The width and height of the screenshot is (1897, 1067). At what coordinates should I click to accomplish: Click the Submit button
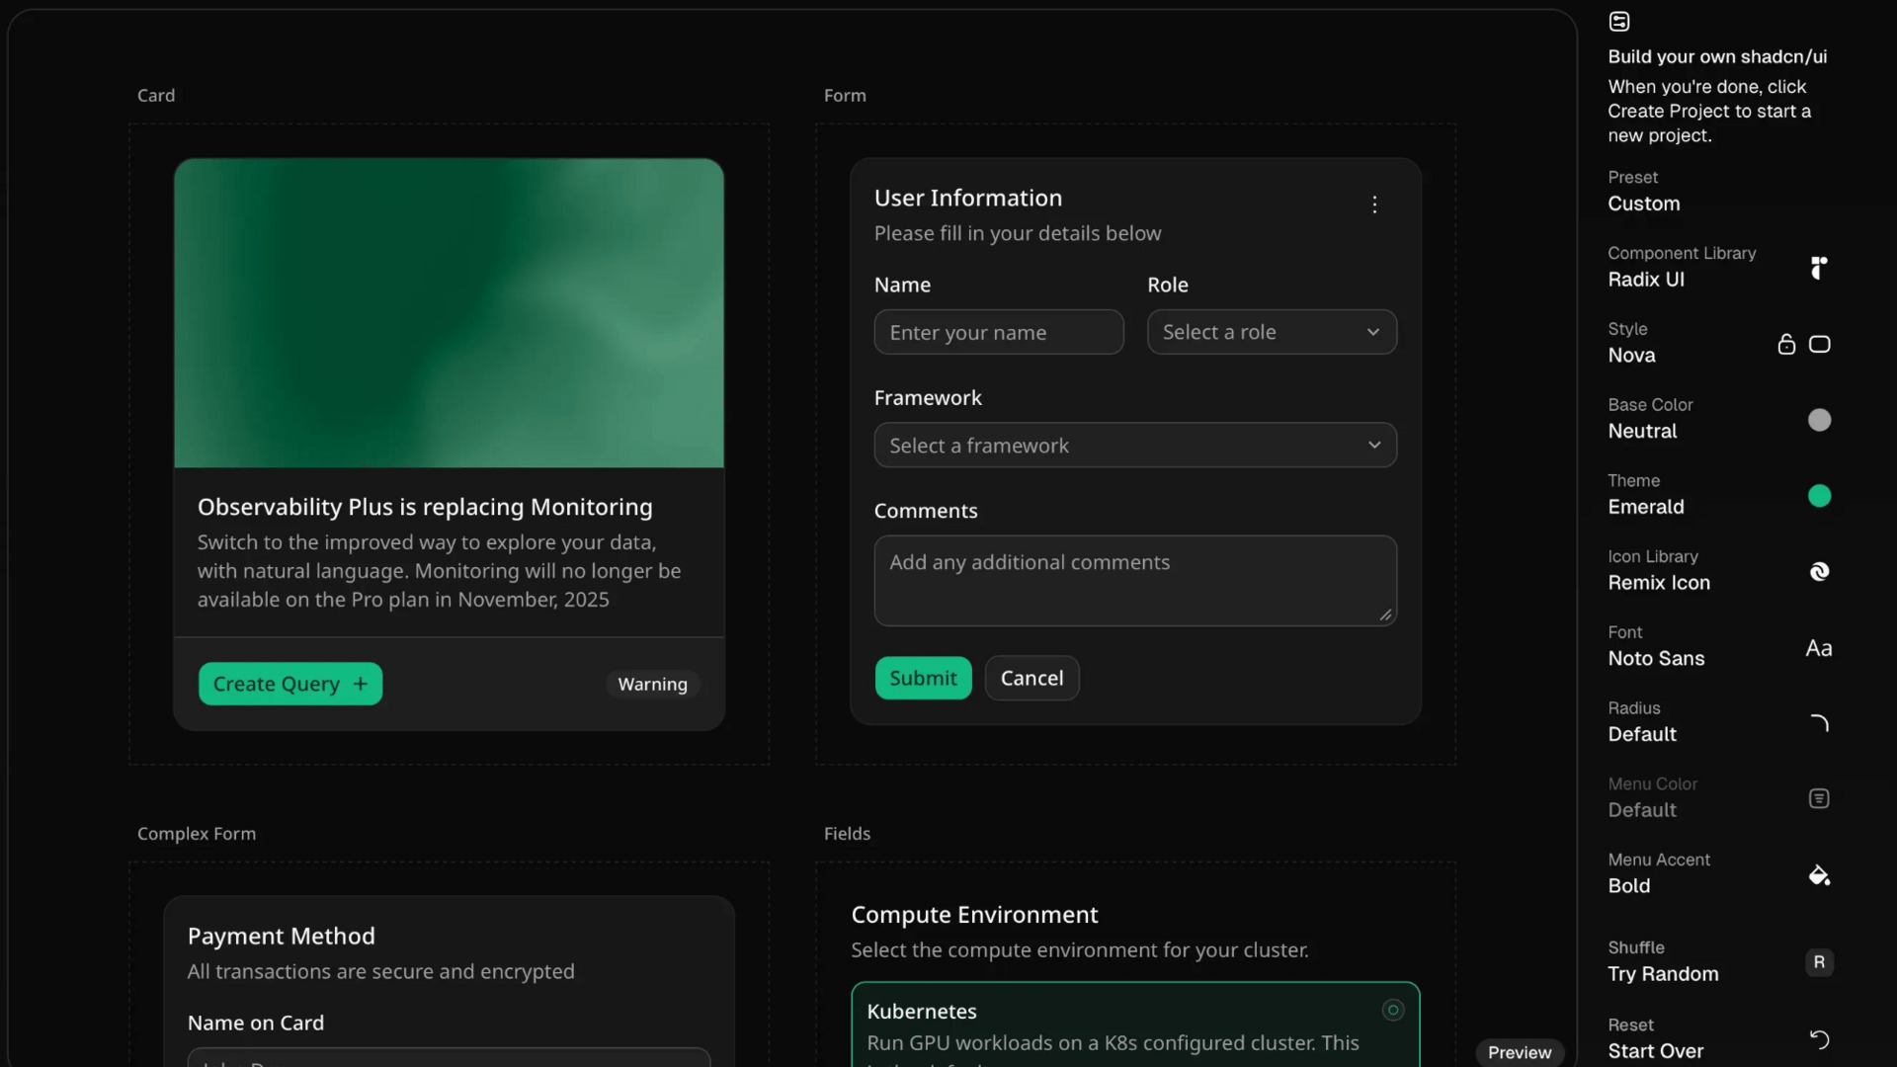[923, 679]
